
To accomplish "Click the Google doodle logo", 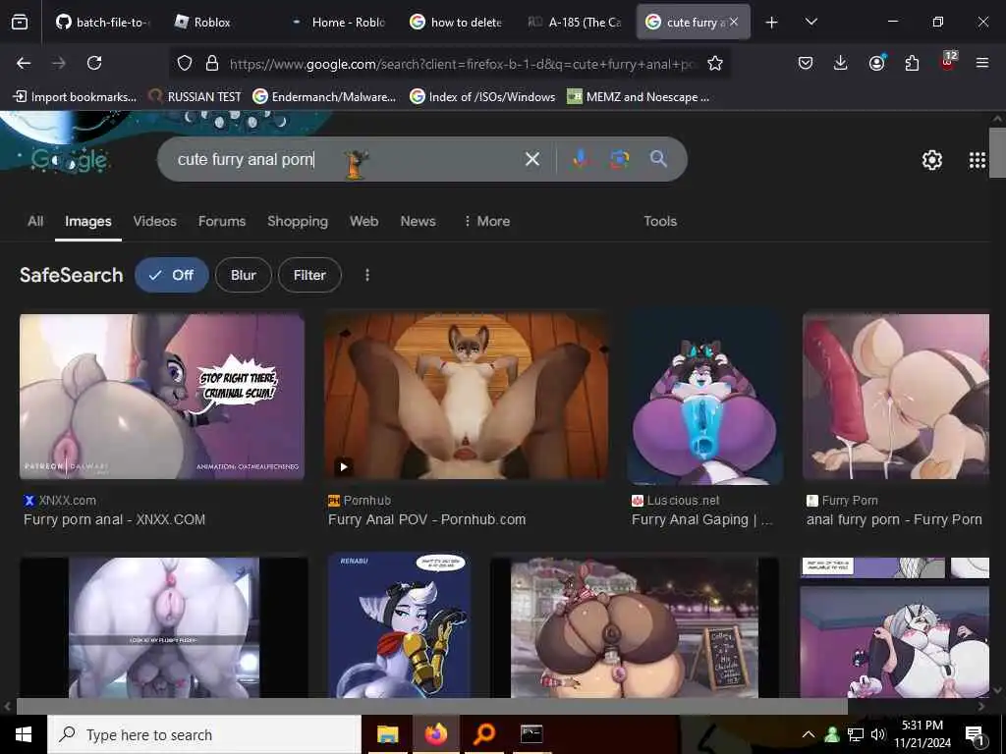I will [70, 160].
